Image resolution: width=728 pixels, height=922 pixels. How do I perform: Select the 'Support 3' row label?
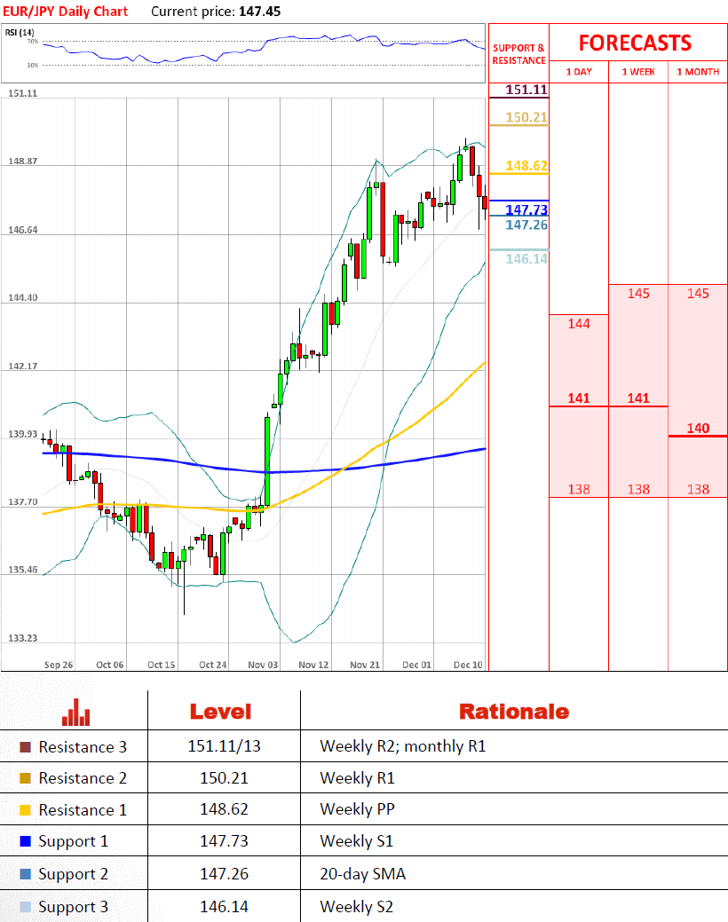coord(74,907)
